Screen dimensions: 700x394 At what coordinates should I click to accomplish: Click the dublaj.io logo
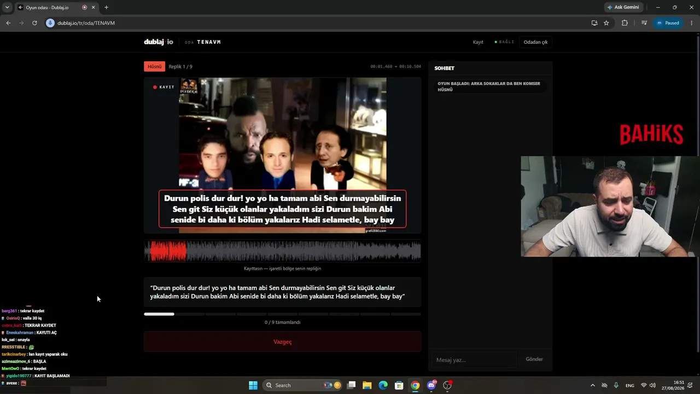159,42
